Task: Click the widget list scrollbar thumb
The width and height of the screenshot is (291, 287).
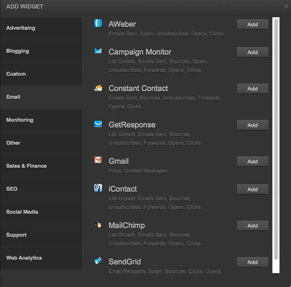Action: click(x=276, y=139)
